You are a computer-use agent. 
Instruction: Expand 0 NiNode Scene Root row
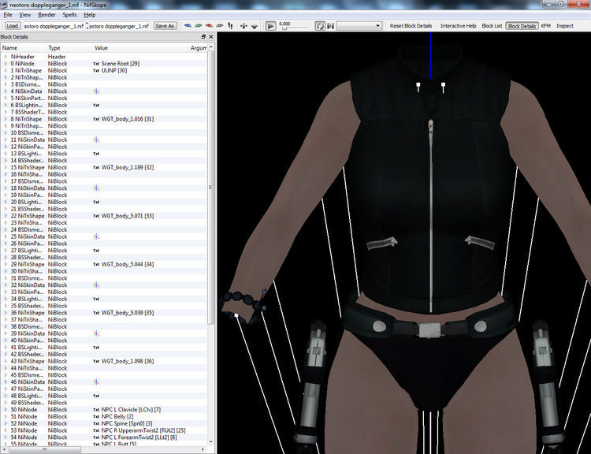[x=6, y=63]
